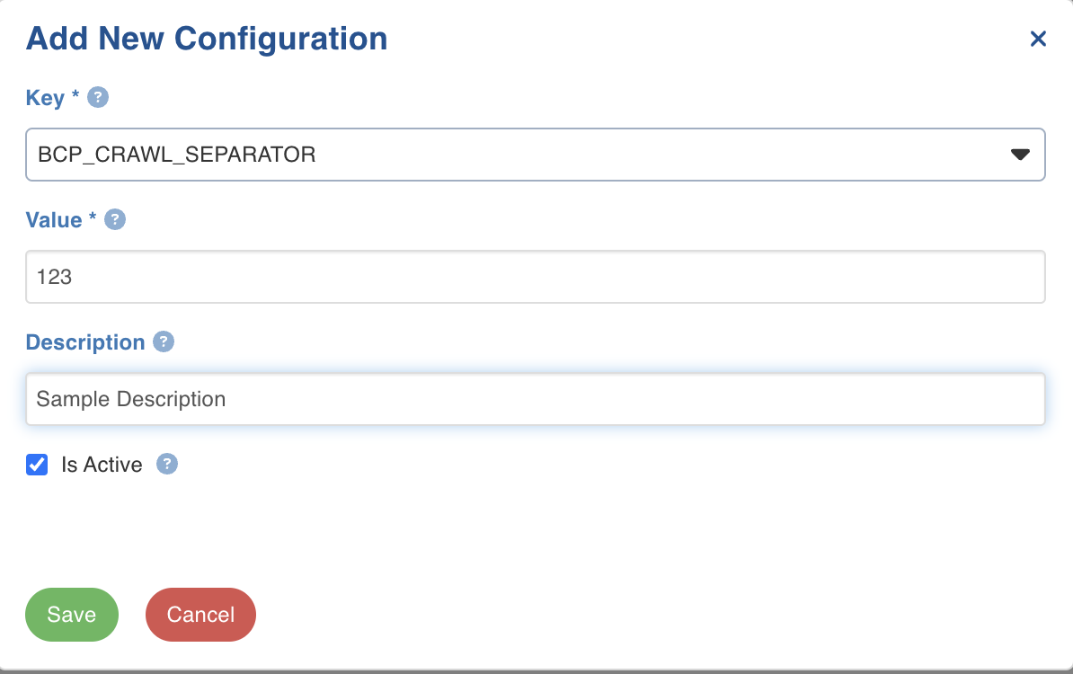Click the question mark beside Is Active
The height and width of the screenshot is (674, 1073).
(x=167, y=464)
